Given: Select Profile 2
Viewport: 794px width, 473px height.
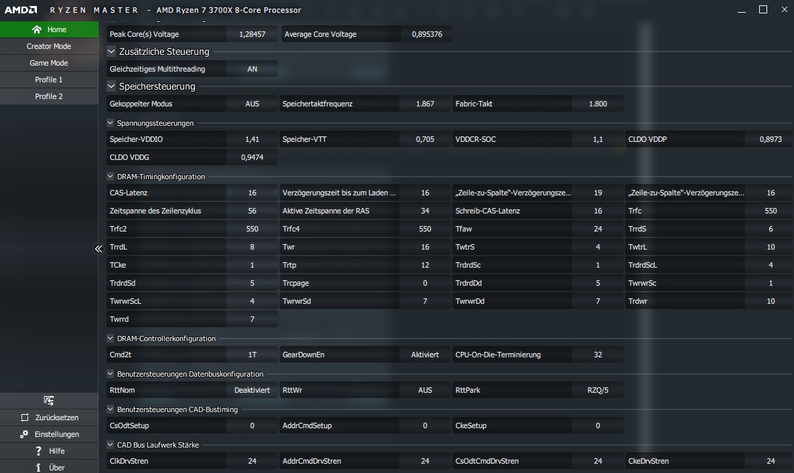Looking at the screenshot, I should click(x=49, y=96).
